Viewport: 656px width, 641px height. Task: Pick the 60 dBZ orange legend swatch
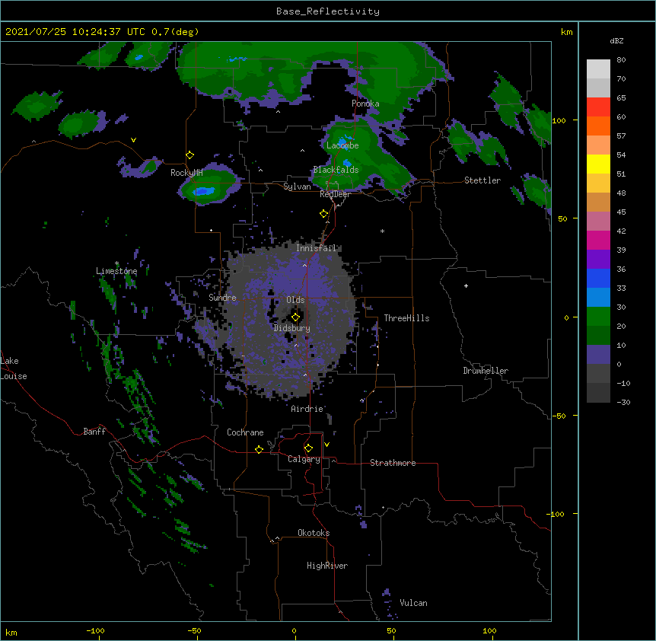coord(598,126)
